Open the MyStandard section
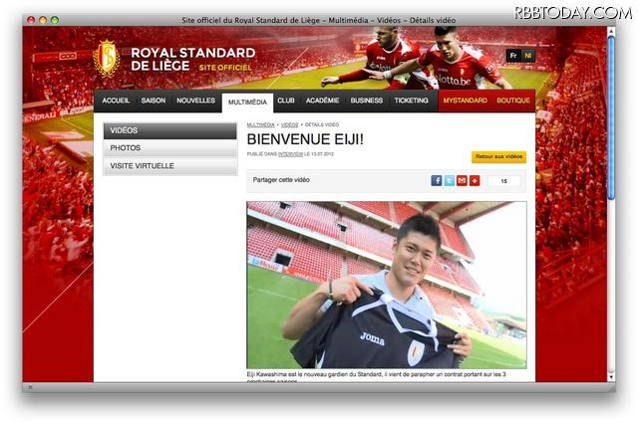 (465, 101)
